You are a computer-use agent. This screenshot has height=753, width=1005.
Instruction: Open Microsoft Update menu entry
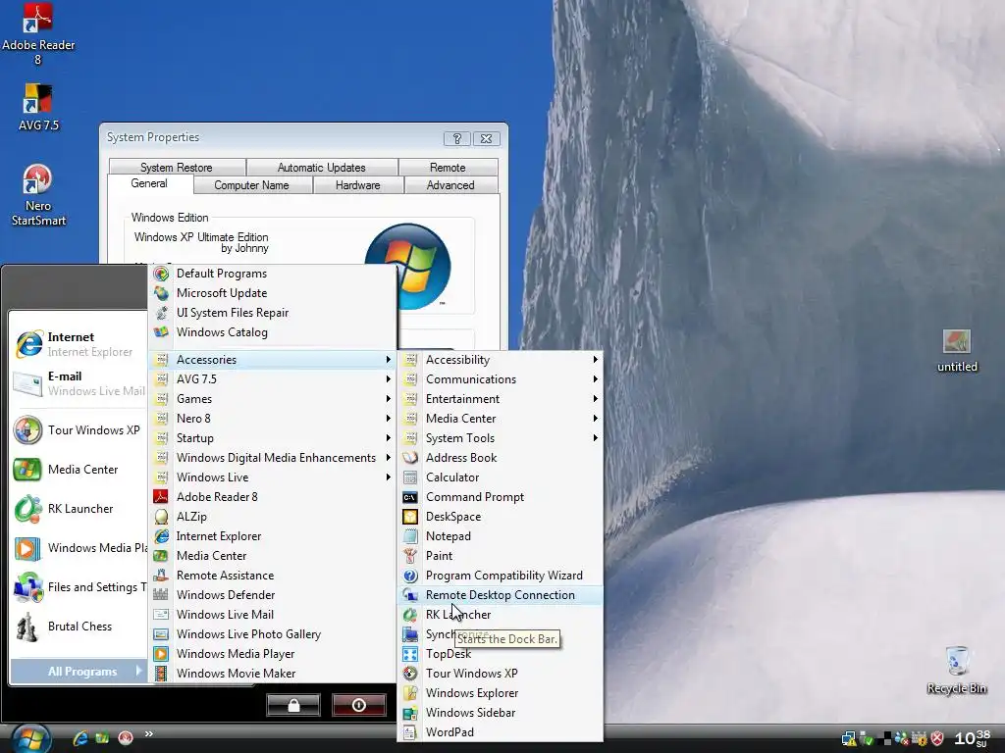pos(273,292)
